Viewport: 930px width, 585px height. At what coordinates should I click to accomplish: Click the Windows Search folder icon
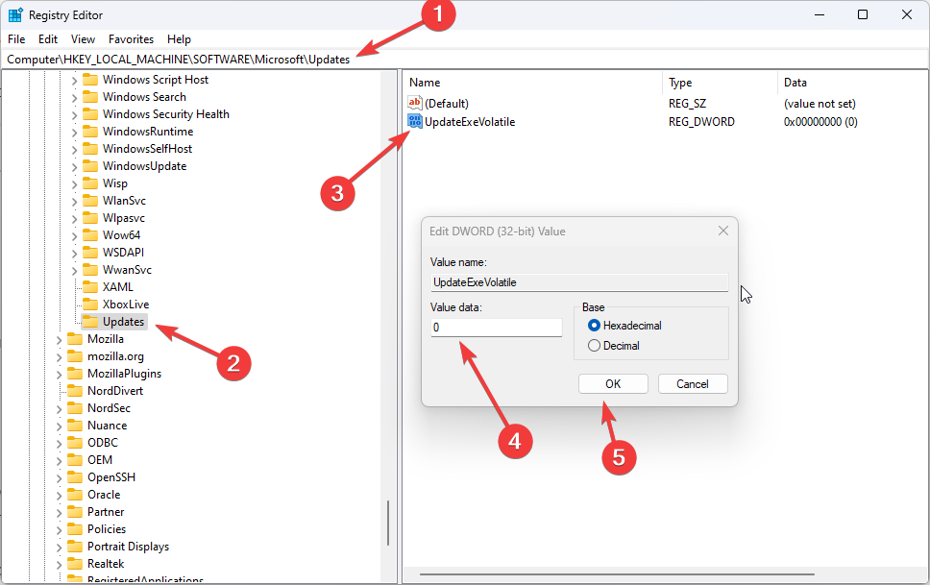pyautogui.click(x=90, y=97)
